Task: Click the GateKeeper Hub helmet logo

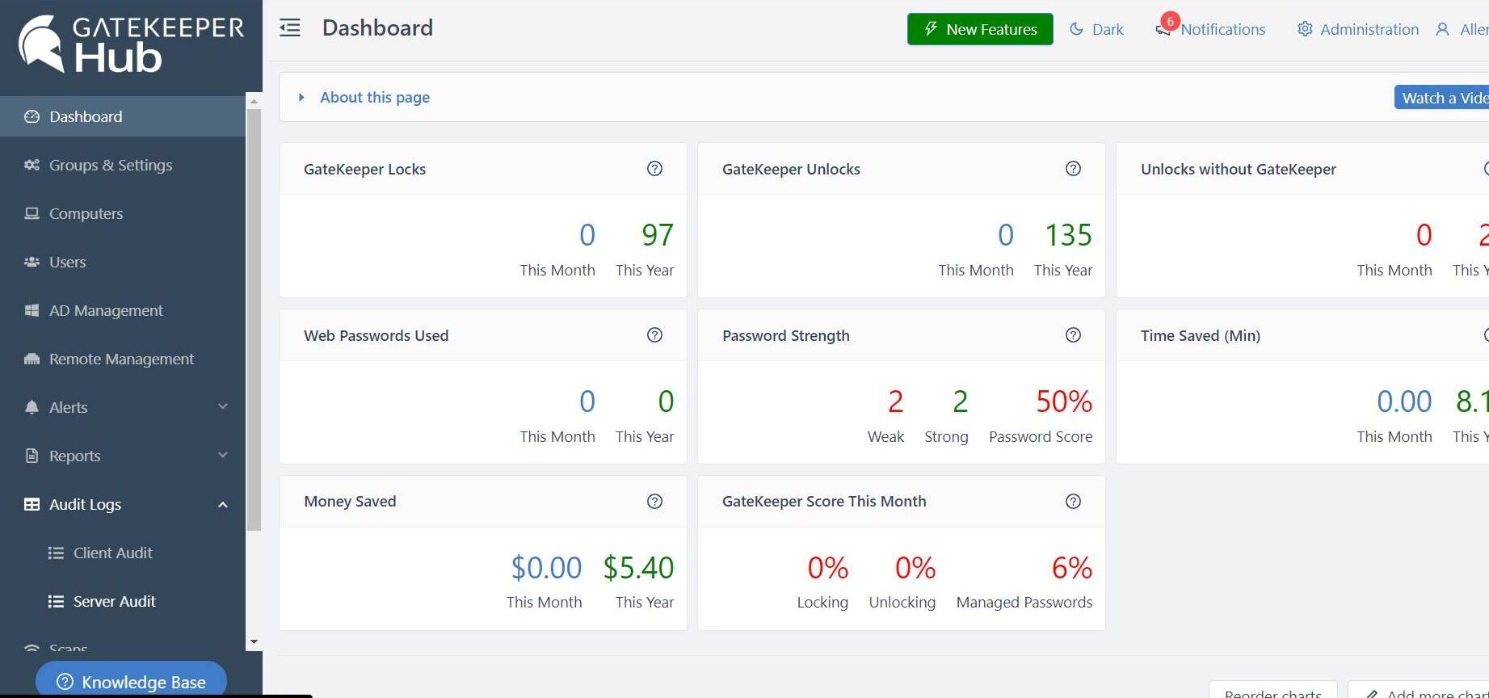Action: [41, 44]
